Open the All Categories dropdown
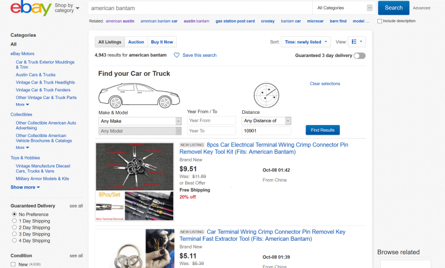Viewport: 445px width, 268px height. coord(344,8)
